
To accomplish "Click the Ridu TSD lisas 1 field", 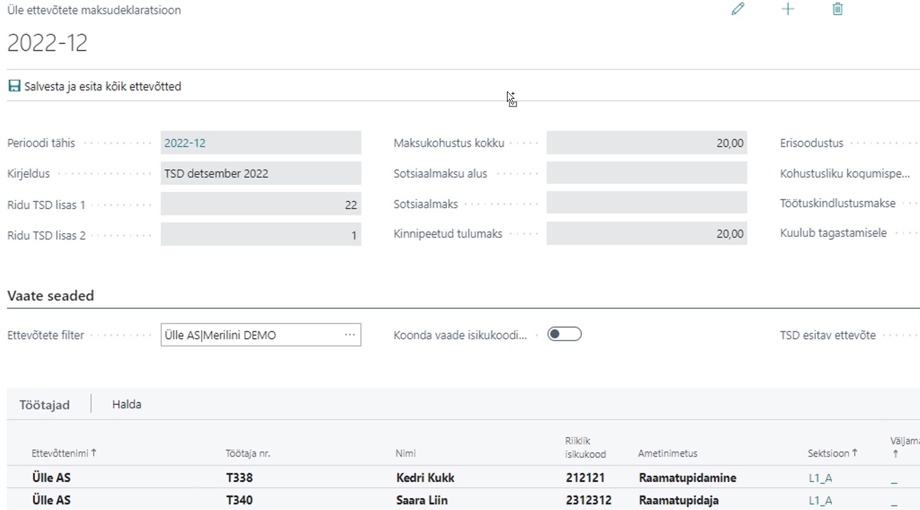I will (261, 205).
